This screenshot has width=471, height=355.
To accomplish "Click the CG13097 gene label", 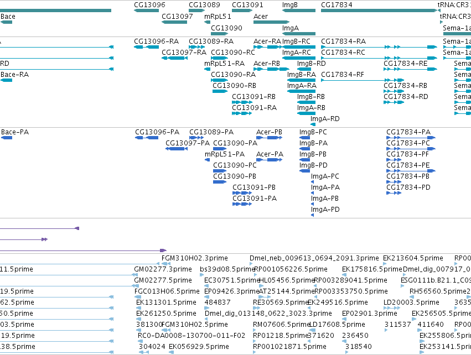I will (x=177, y=16).
